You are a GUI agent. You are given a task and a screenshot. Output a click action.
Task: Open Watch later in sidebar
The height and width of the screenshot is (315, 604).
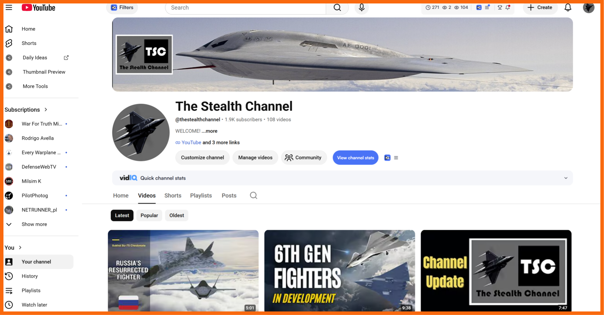(x=38, y=305)
